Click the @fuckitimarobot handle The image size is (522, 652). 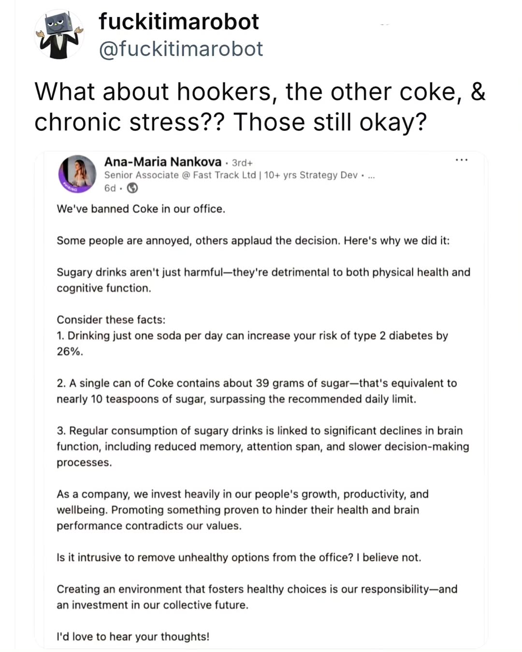(x=181, y=49)
